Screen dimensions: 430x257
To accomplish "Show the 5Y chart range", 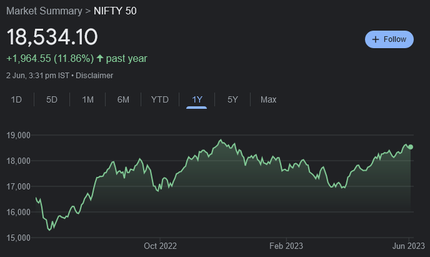I will click(x=233, y=99).
